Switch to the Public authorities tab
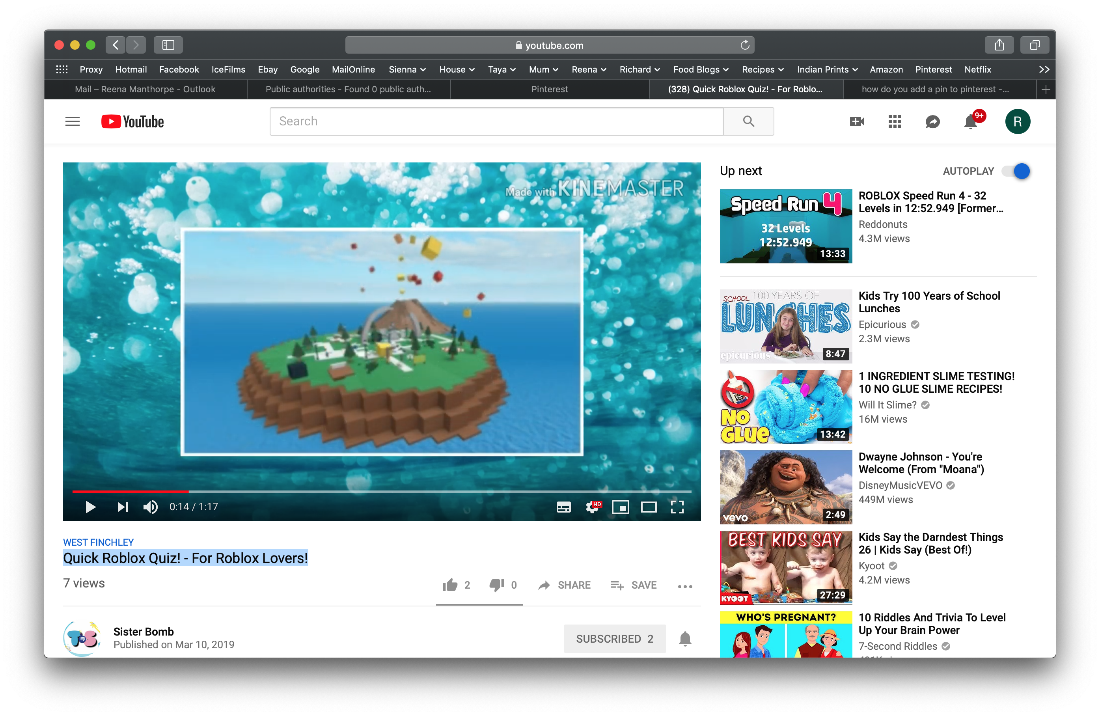1100x716 pixels. [349, 89]
